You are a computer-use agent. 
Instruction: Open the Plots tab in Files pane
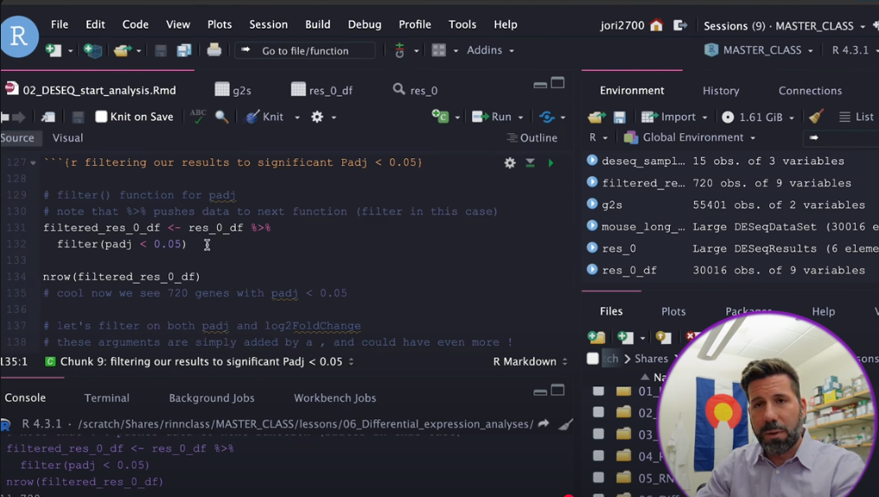click(x=673, y=311)
